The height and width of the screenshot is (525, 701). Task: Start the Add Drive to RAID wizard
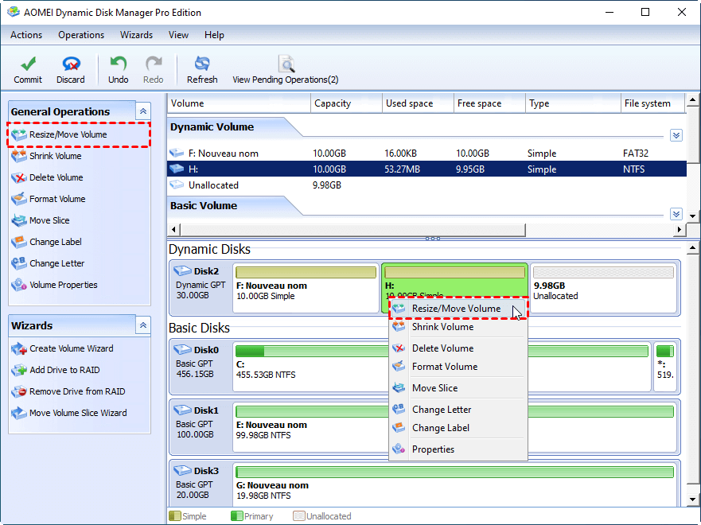pos(56,370)
